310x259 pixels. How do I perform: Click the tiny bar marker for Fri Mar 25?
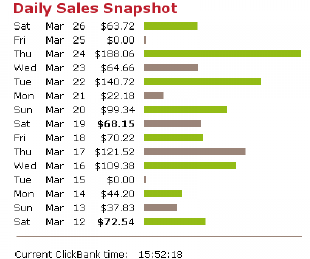click(x=145, y=40)
